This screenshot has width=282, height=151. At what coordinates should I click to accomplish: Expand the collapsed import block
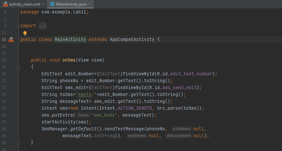coord(18,26)
